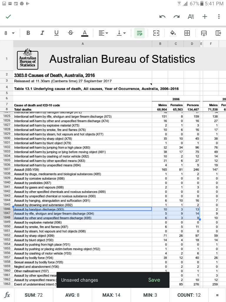Open the text format panel

[191, 17]
